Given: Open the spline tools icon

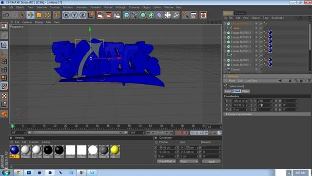Looking at the screenshot, I should 135,15.
